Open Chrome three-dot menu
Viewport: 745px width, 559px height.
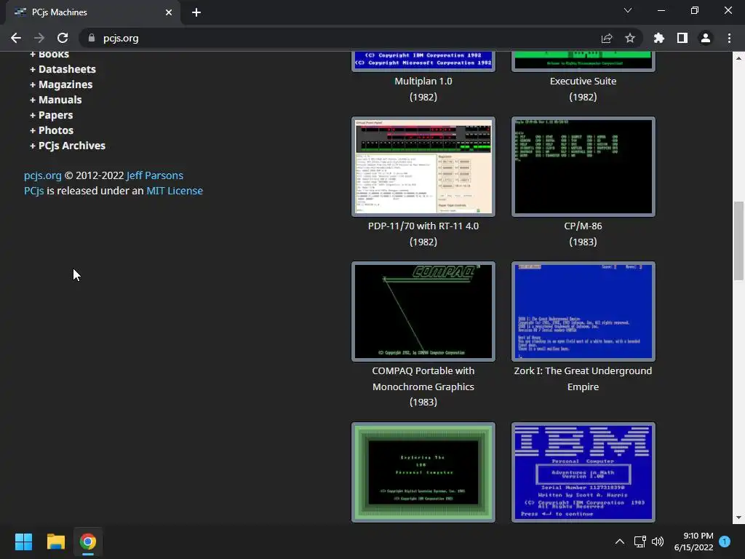pos(729,38)
